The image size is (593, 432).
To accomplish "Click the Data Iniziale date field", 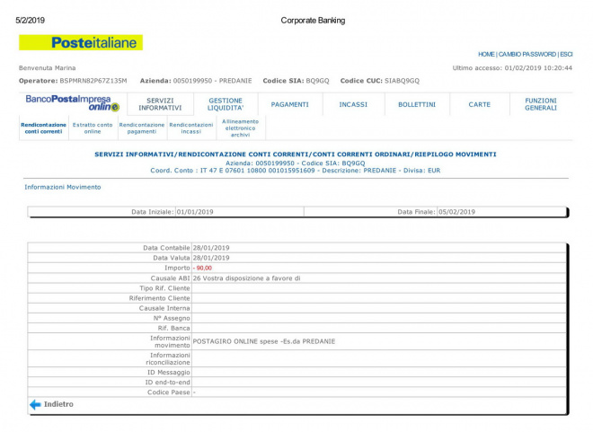I will (195, 212).
